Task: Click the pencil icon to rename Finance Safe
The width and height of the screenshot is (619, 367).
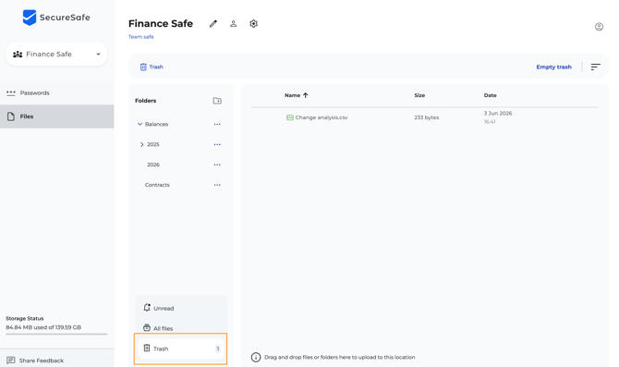Action: [213, 24]
